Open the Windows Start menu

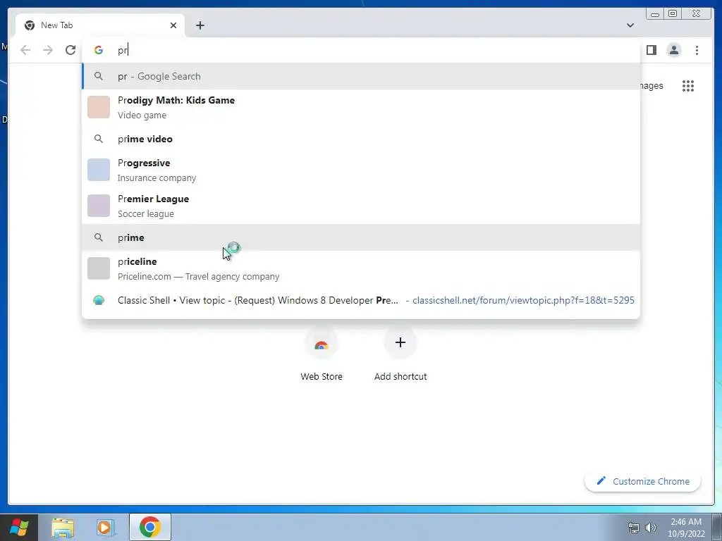click(x=19, y=527)
